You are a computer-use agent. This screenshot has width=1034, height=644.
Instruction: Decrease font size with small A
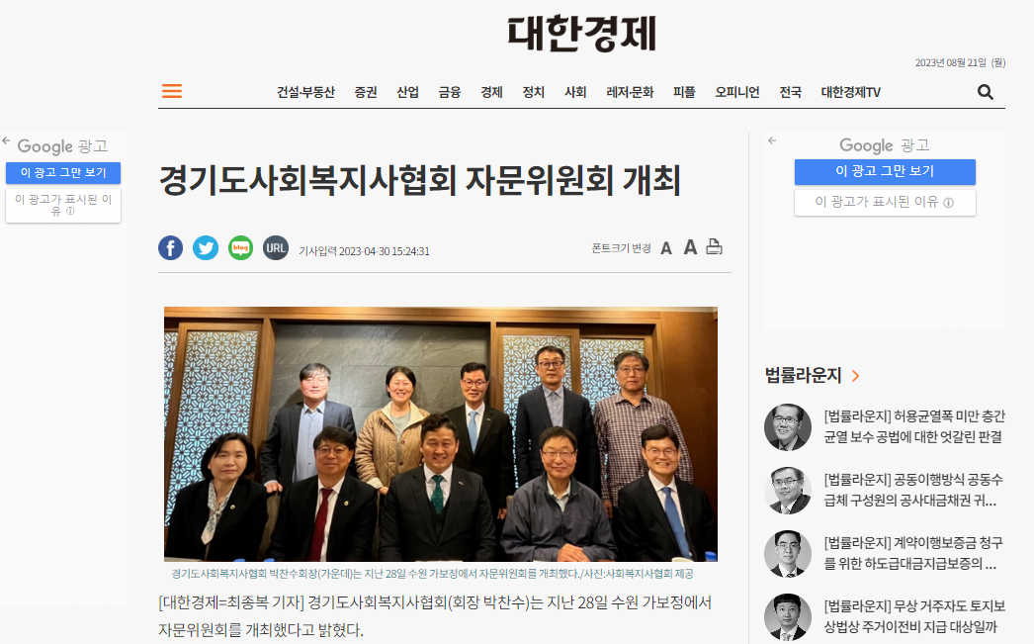pyautogui.click(x=666, y=248)
